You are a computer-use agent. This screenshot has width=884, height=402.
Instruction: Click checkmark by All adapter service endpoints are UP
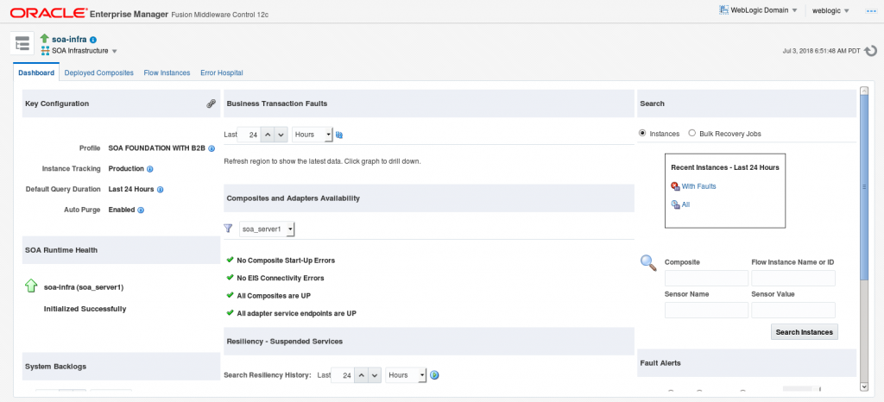click(x=230, y=312)
